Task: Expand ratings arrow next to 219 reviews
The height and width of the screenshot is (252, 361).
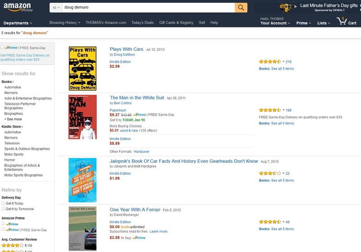Action: pos(283,61)
